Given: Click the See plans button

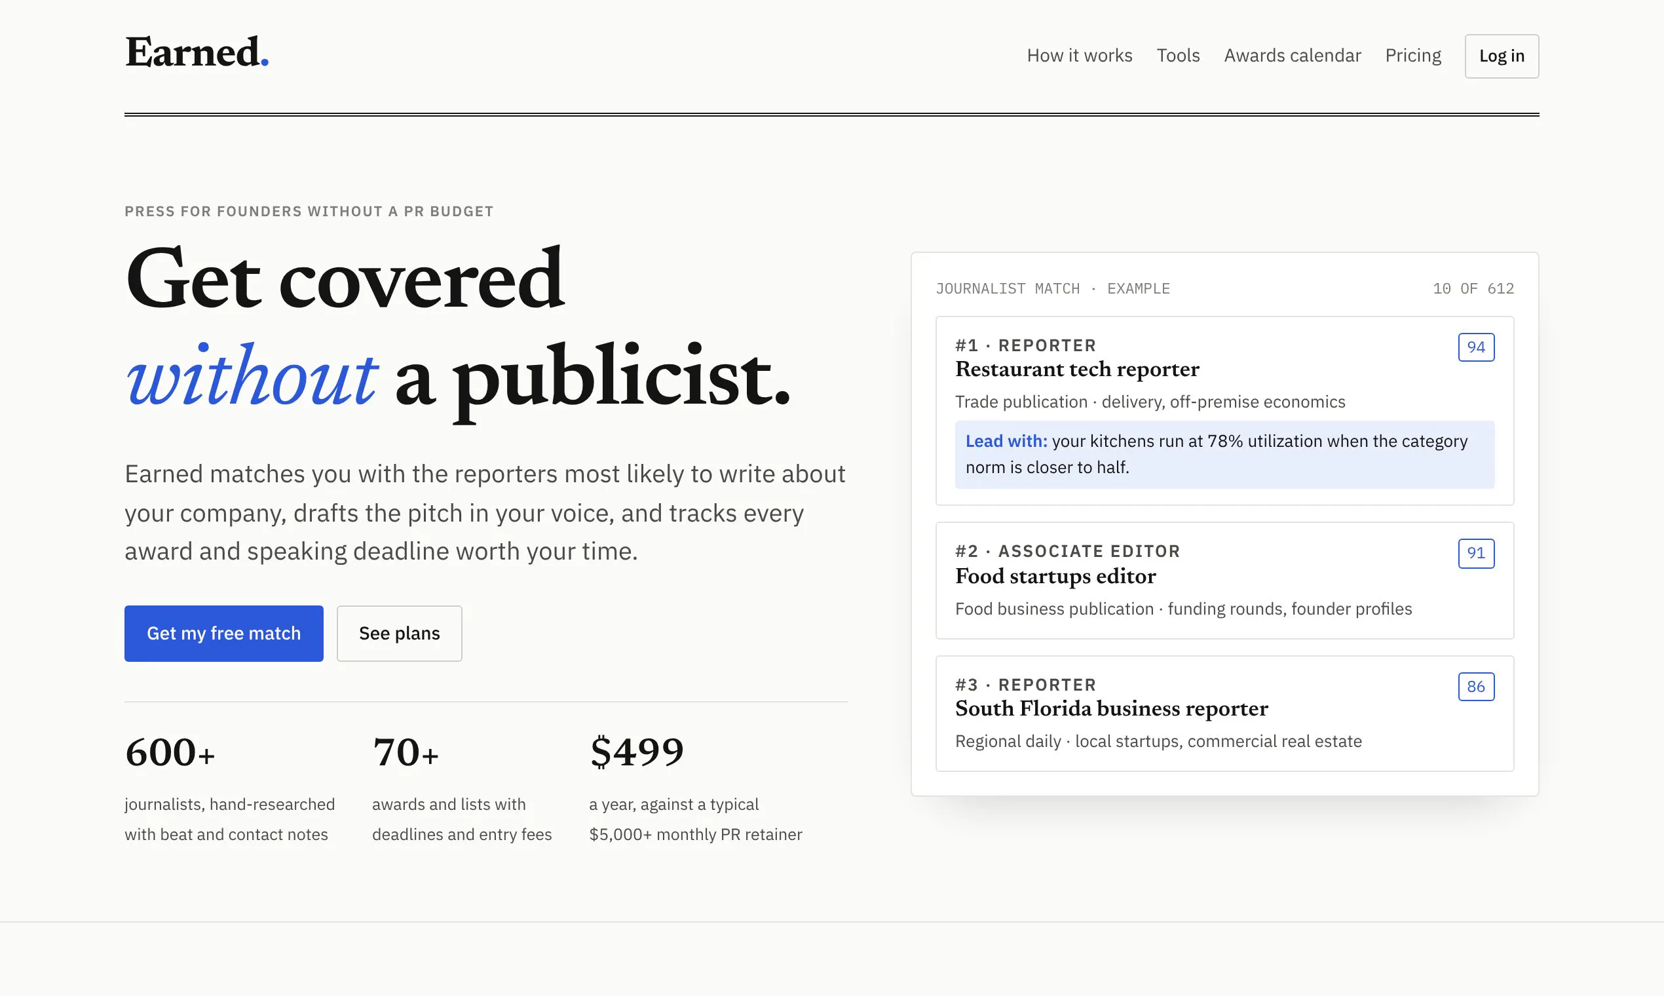Looking at the screenshot, I should pos(399,633).
